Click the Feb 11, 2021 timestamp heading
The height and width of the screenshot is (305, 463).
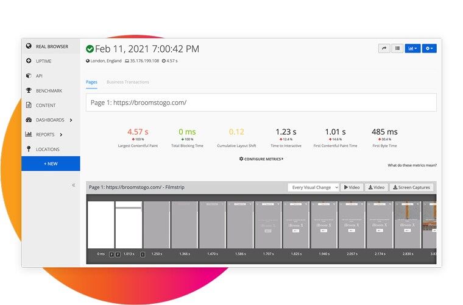(x=147, y=49)
